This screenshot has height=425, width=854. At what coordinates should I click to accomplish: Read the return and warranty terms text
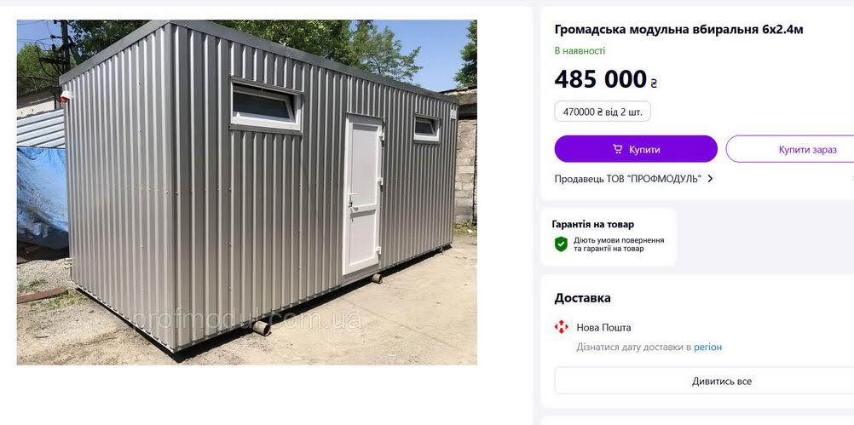619,244
